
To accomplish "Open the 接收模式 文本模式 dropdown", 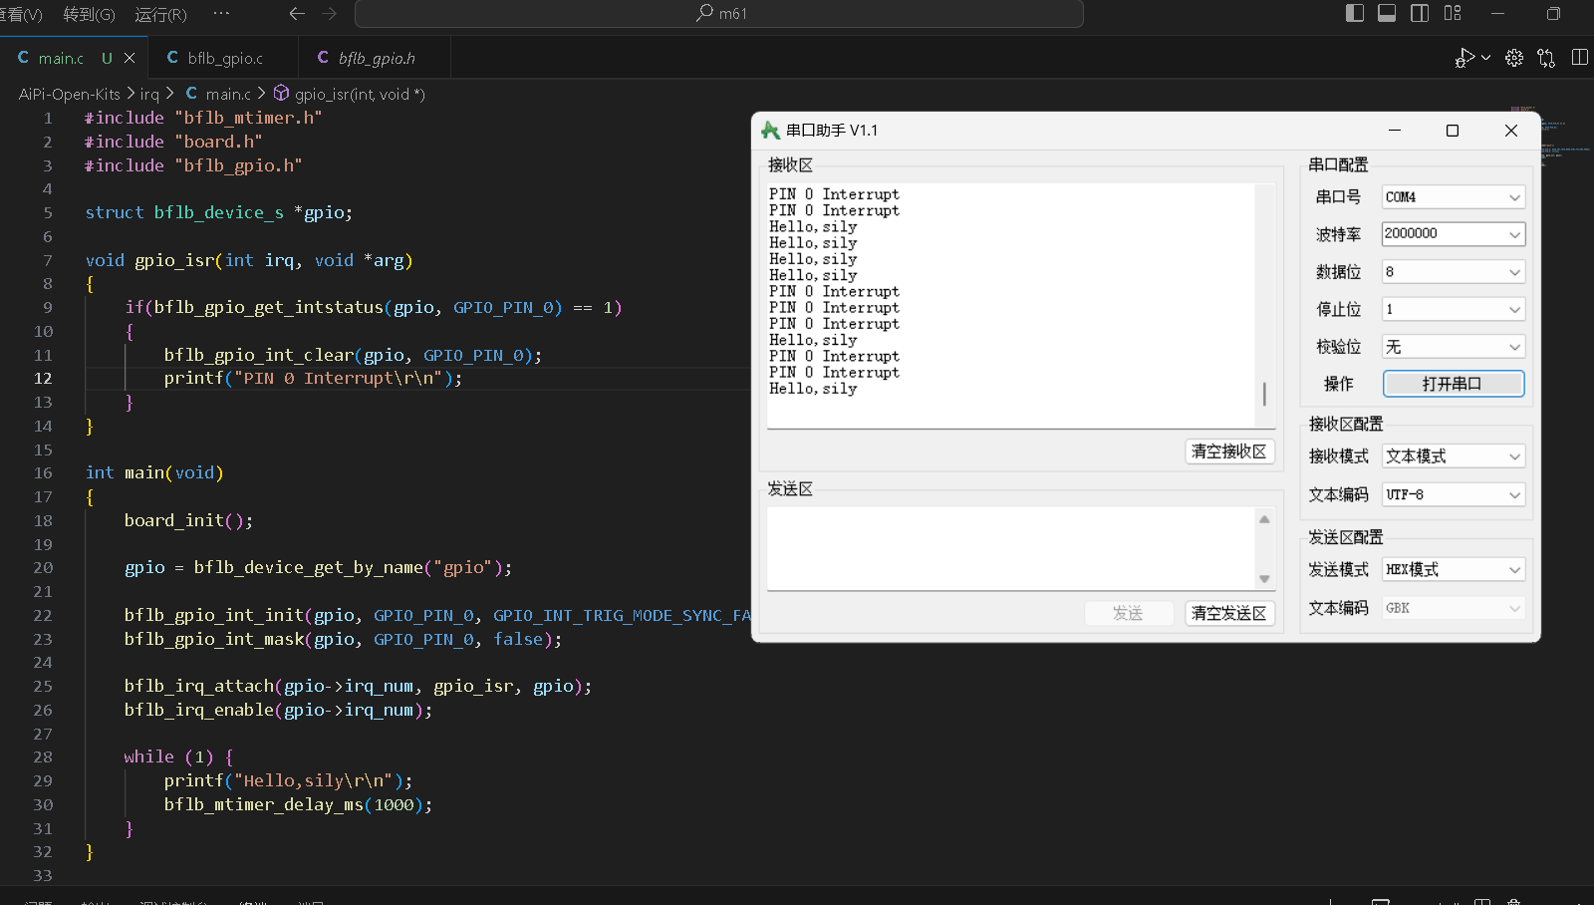I will (x=1454, y=456).
